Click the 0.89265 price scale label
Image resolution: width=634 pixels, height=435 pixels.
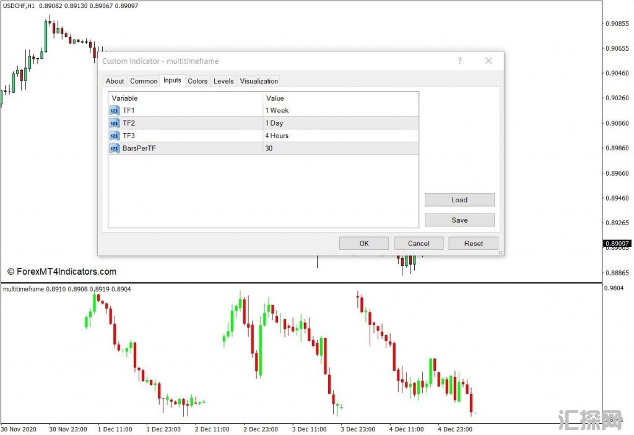point(617,223)
